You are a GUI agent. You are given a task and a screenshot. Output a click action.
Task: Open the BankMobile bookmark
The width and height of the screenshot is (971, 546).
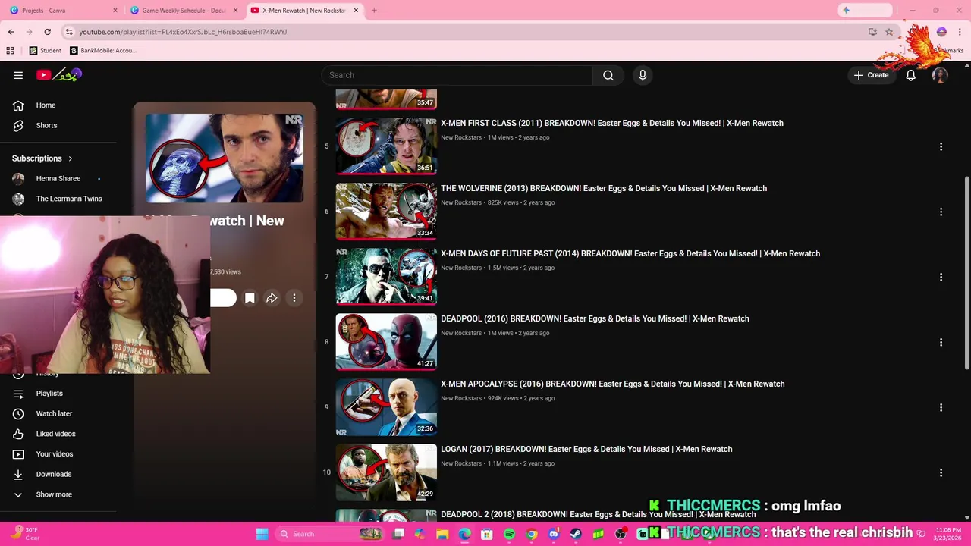[x=103, y=51]
